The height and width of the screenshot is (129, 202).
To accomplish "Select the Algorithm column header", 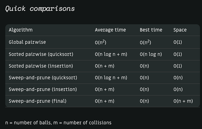I will point(20,30).
